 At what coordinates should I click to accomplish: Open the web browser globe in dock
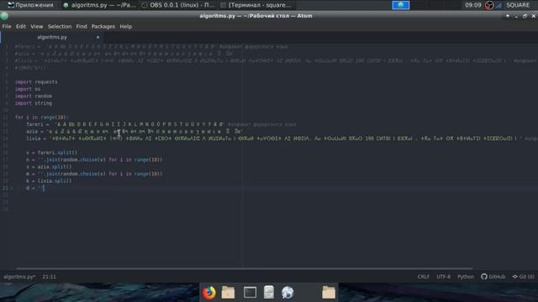(x=287, y=293)
